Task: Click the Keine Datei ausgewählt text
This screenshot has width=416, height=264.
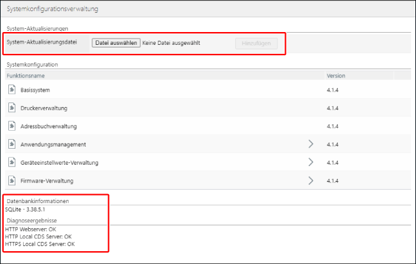Action: coord(171,44)
